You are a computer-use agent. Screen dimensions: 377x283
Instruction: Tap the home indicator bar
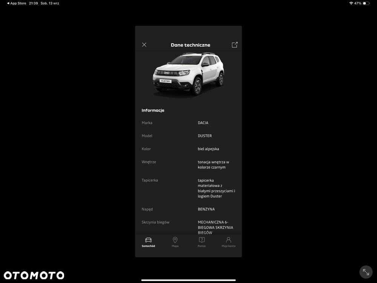point(188,280)
